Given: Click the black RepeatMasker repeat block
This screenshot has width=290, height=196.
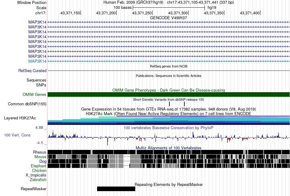Looking at the screenshot, I should tap(116, 189).
